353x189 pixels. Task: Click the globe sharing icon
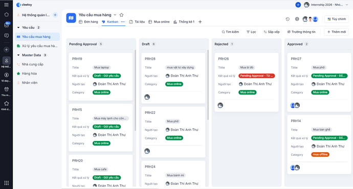[x=297, y=19]
